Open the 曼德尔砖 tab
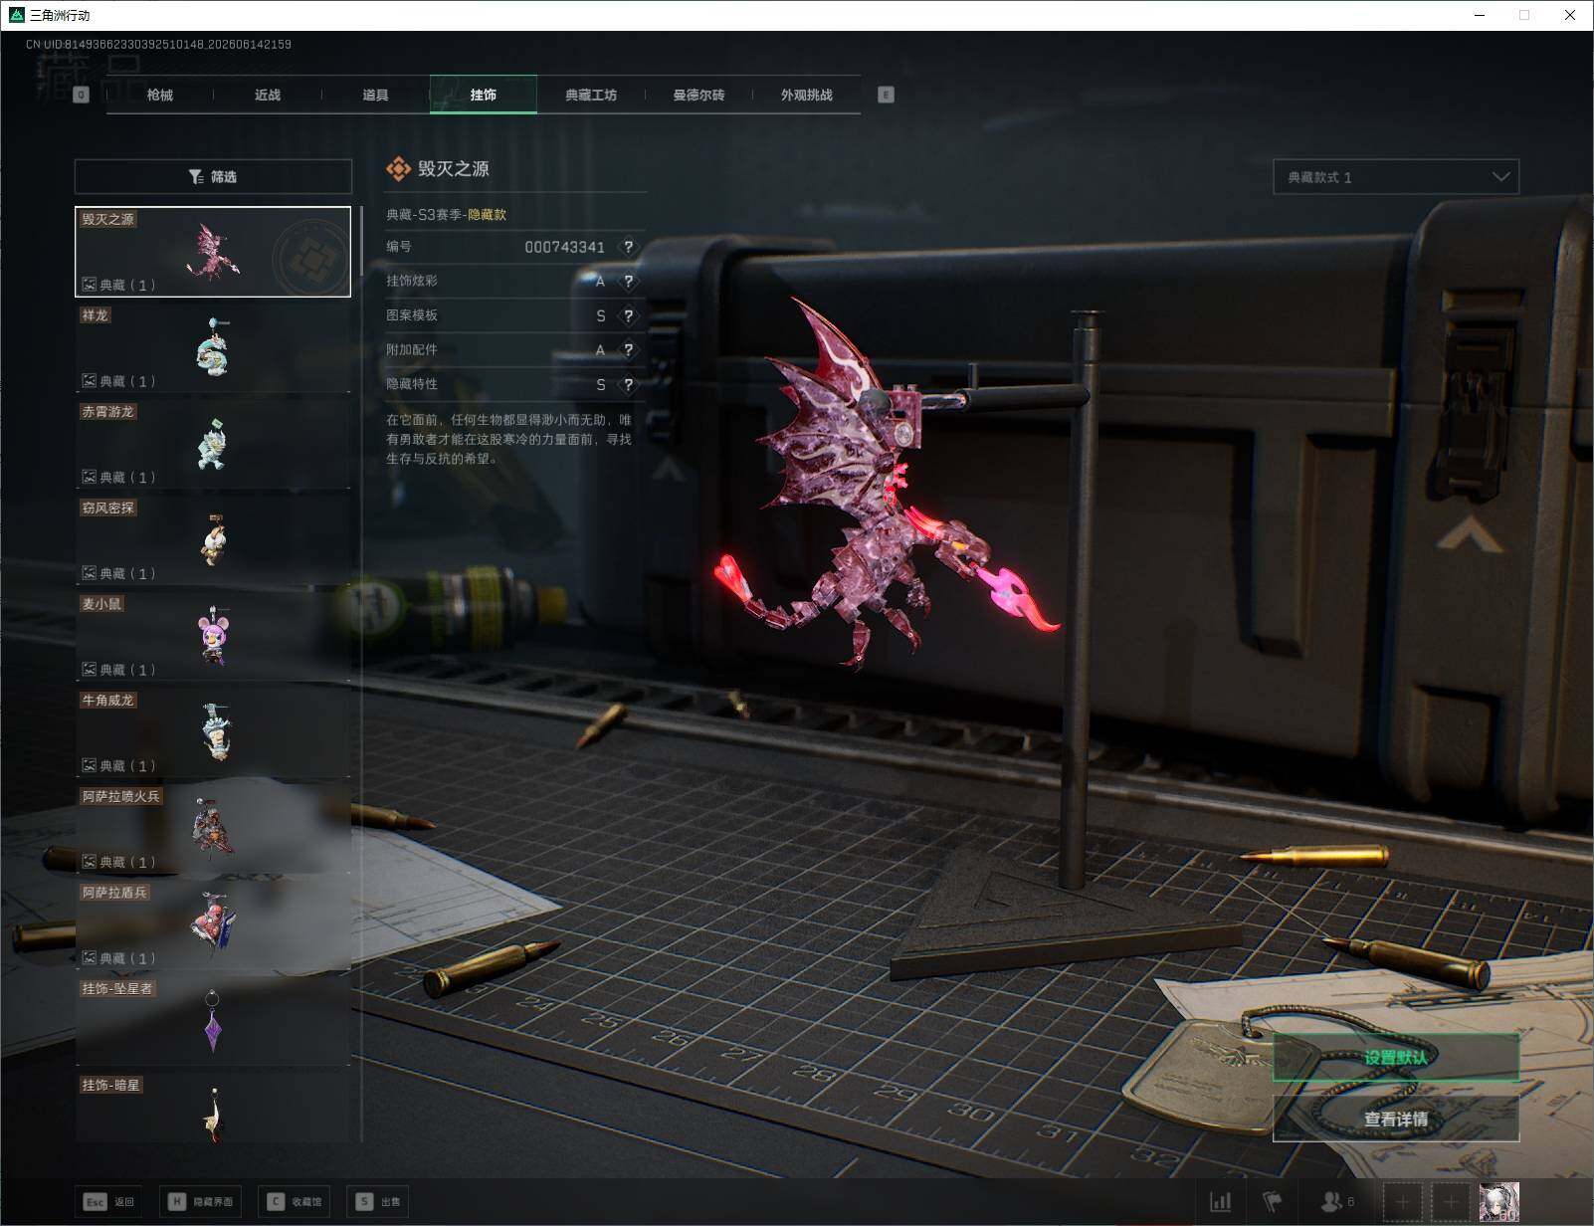This screenshot has height=1226, width=1594. pos(698,95)
